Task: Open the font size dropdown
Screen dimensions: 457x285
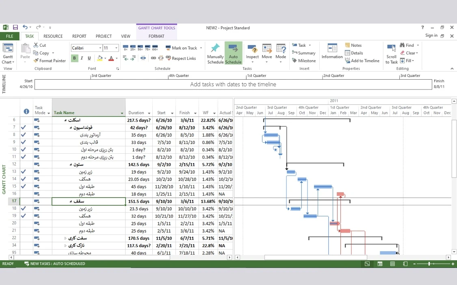Action: coord(116,48)
